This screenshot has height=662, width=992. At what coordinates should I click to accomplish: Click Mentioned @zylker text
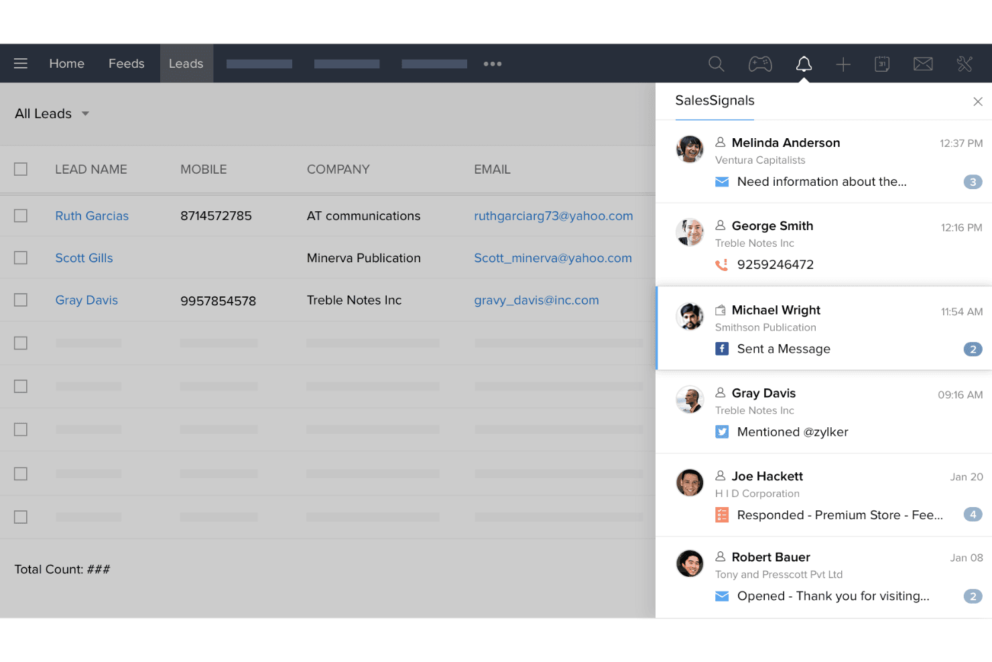793,432
